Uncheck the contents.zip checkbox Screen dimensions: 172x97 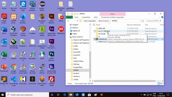coord(95,39)
